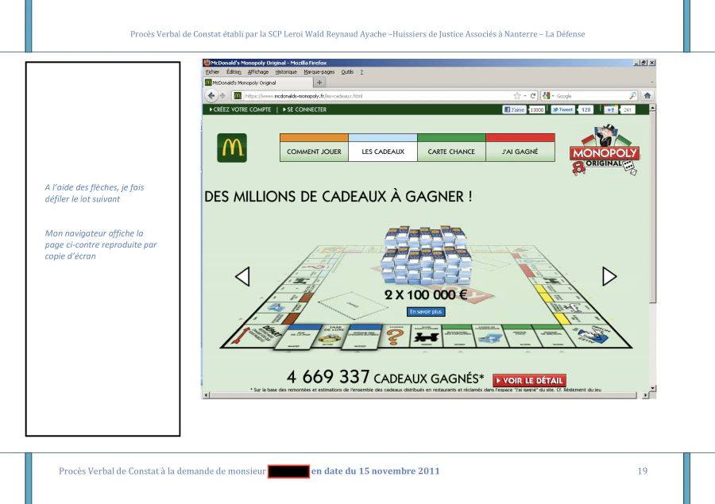Click the Firefox home button
The height and width of the screenshot is (504, 715).
(647, 96)
